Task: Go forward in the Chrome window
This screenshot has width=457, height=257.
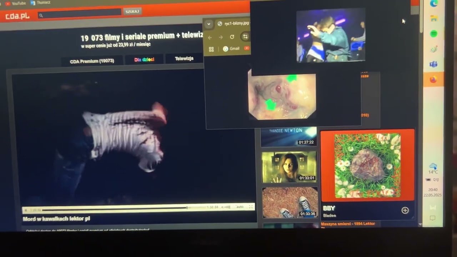Action: coord(221,37)
